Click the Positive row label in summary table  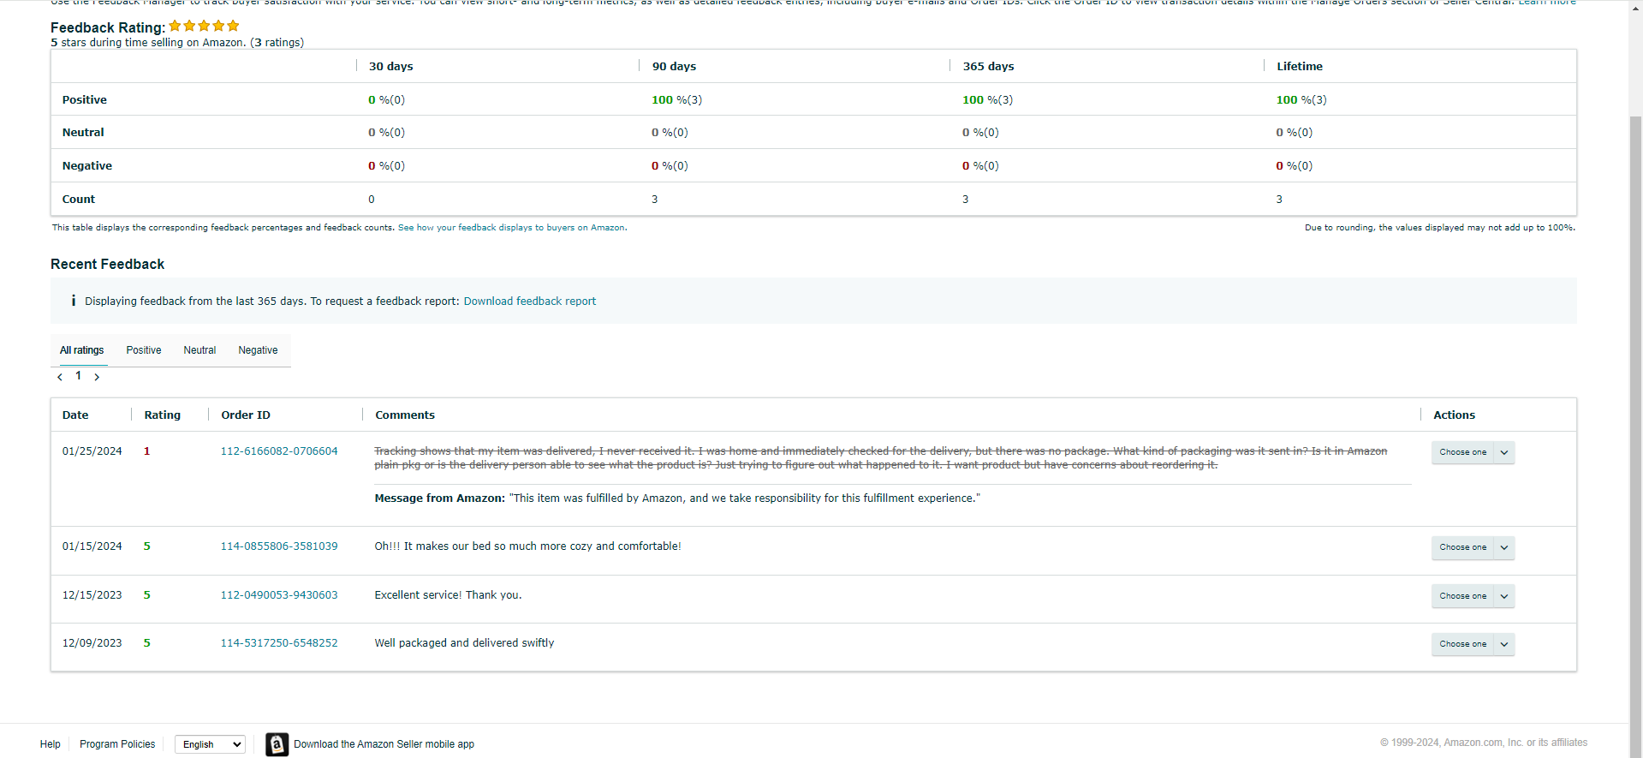[x=85, y=100]
